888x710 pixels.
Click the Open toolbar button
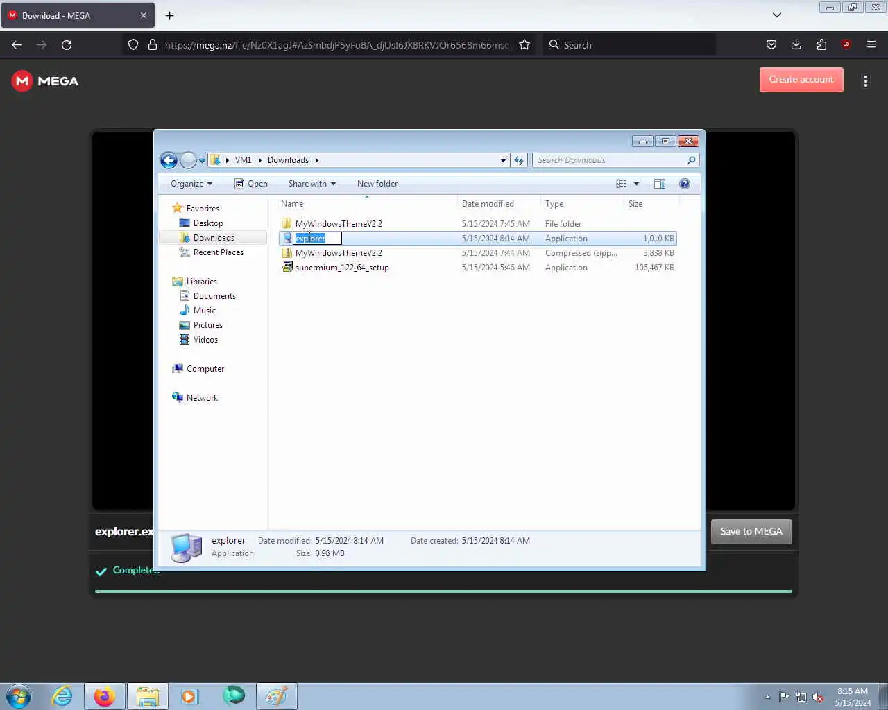pyautogui.click(x=251, y=184)
